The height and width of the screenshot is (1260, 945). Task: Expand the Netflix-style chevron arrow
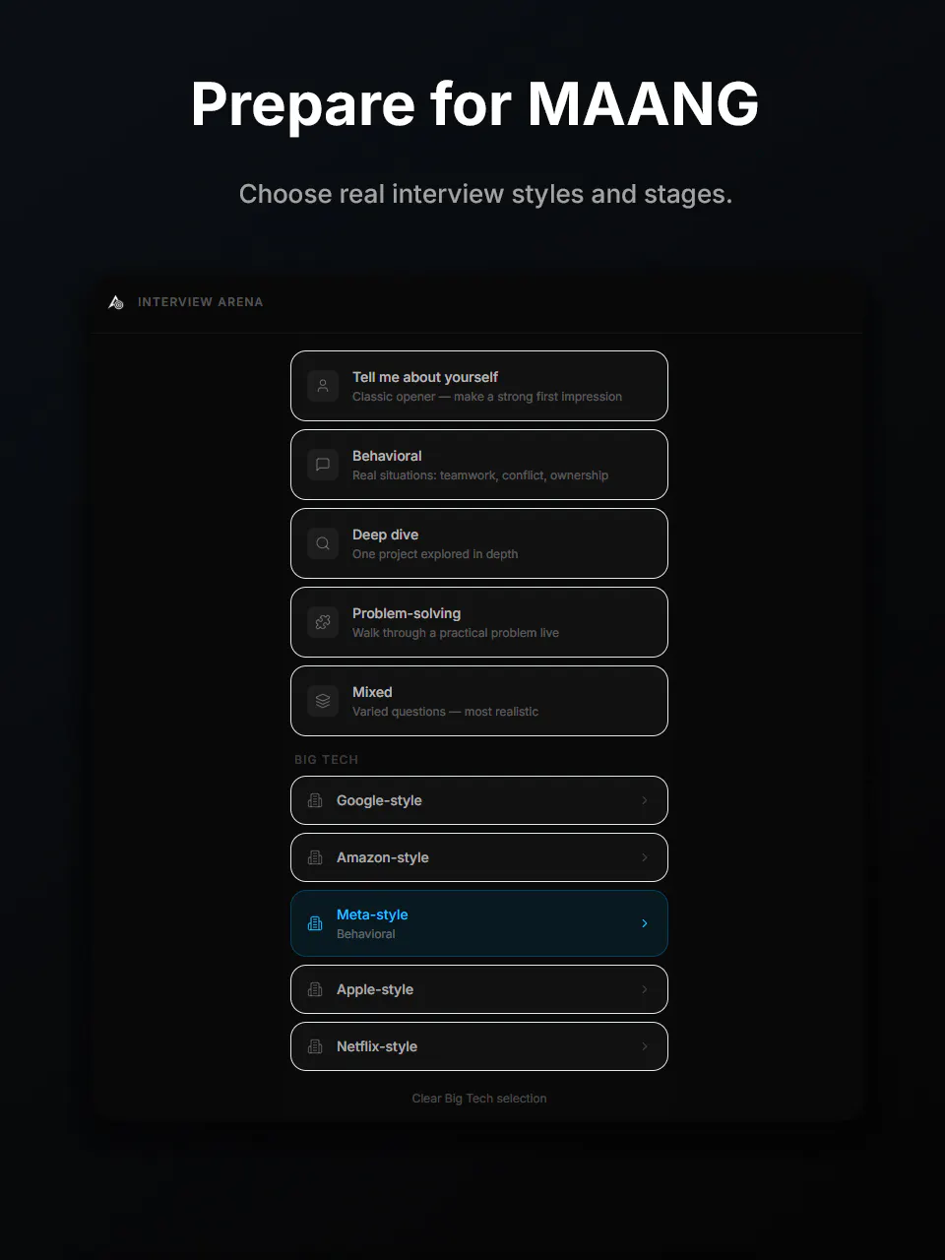645,1046
